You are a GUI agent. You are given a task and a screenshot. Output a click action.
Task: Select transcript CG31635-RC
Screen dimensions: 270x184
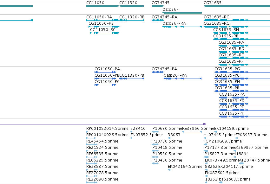click(216, 23)
